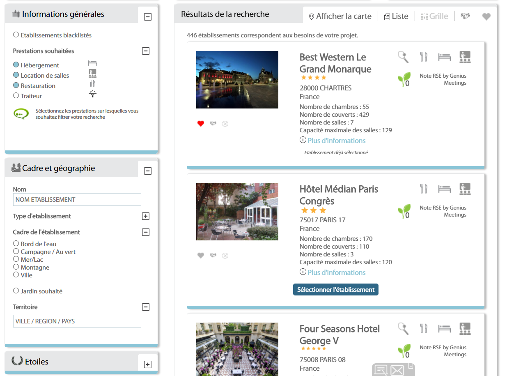Open the envelope mail icon in chat widget
Image resolution: width=507 pixels, height=376 pixels.
(x=397, y=371)
